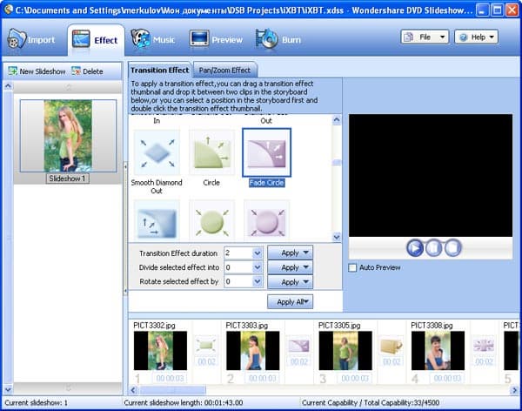Click the Apply All button

click(x=290, y=302)
